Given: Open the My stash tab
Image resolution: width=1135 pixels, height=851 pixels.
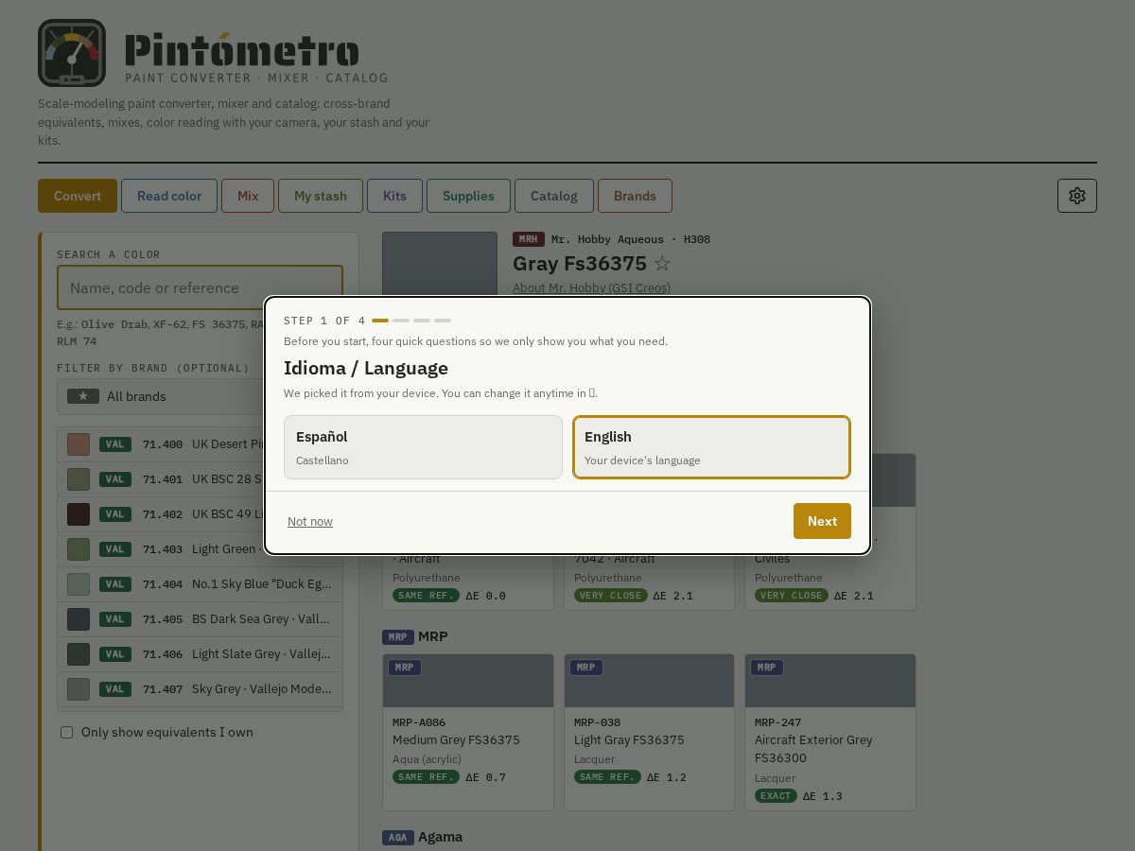Looking at the screenshot, I should [x=321, y=196].
